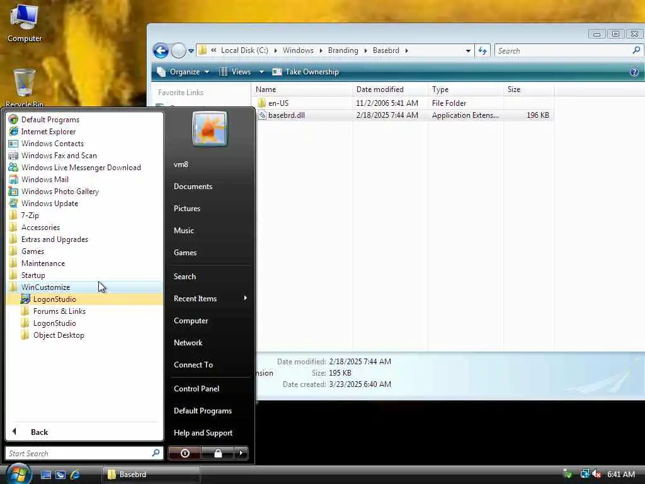Select Branding in the address breadcrumb
Image resolution: width=645 pixels, height=484 pixels.
click(x=343, y=50)
